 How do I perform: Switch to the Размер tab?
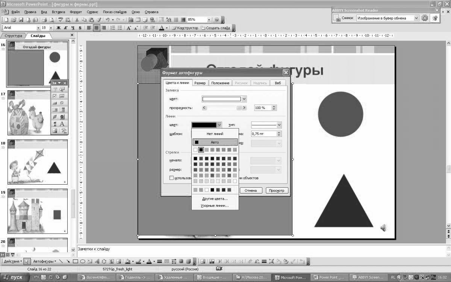tap(200, 83)
